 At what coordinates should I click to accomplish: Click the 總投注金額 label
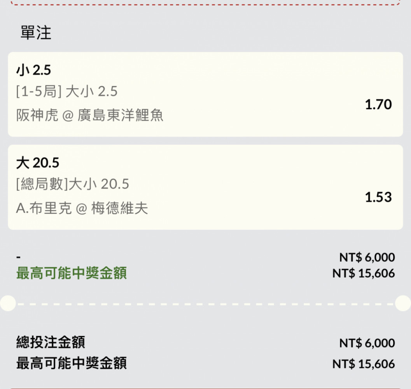pos(51,342)
